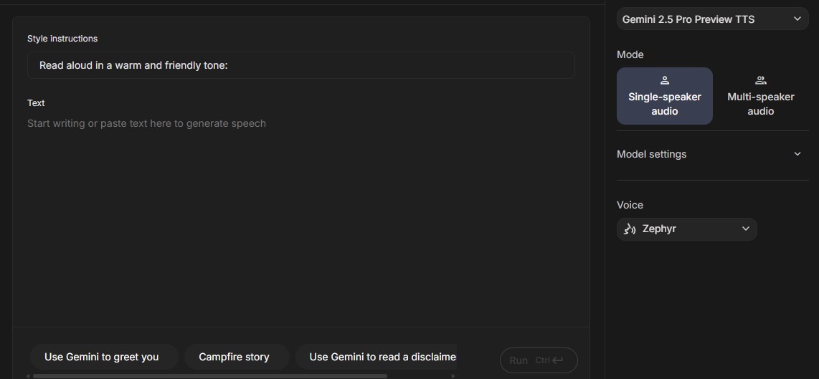Click the multi-speaker people icon
Image resolution: width=819 pixels, height=379 pixels.
pyautogui.click(x=760, y=81)
